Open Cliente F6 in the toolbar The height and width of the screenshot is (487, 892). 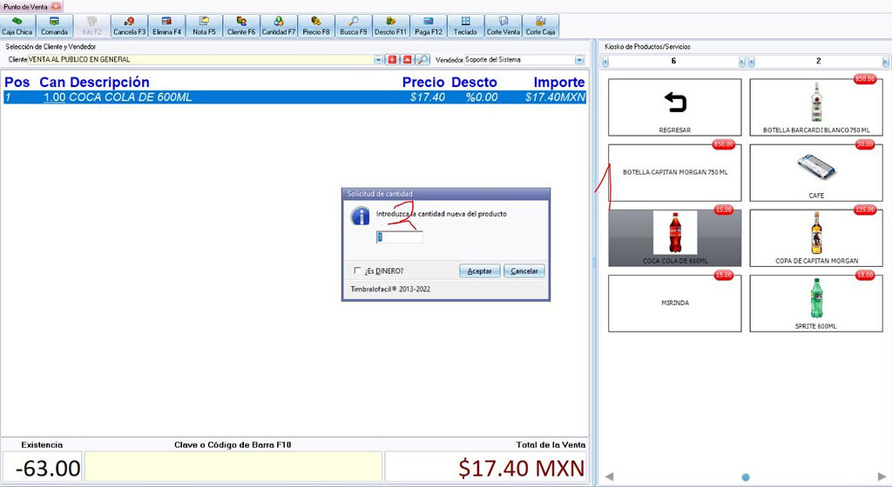[x=241, y=26]
